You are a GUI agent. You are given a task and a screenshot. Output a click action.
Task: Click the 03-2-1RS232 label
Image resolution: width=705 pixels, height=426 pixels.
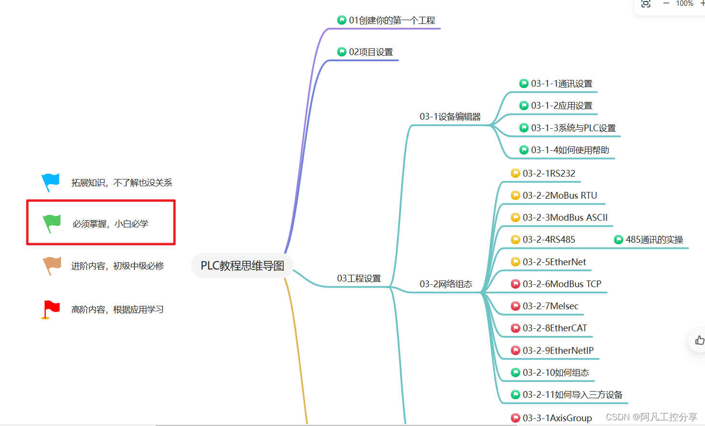(549, 173)
